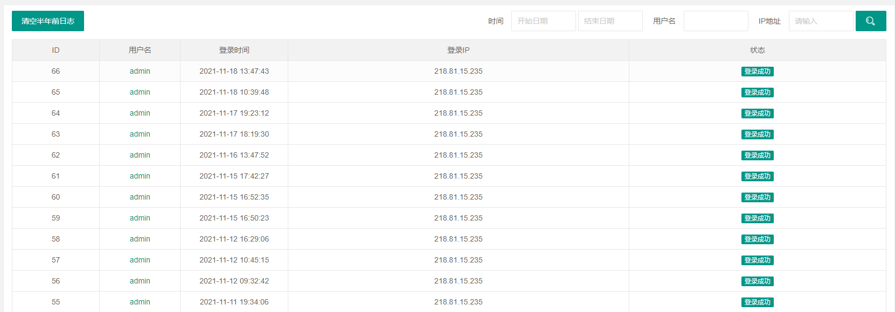Click 登录成功 badge in row 66
This screenshot has width=895, height=312.
758,72
